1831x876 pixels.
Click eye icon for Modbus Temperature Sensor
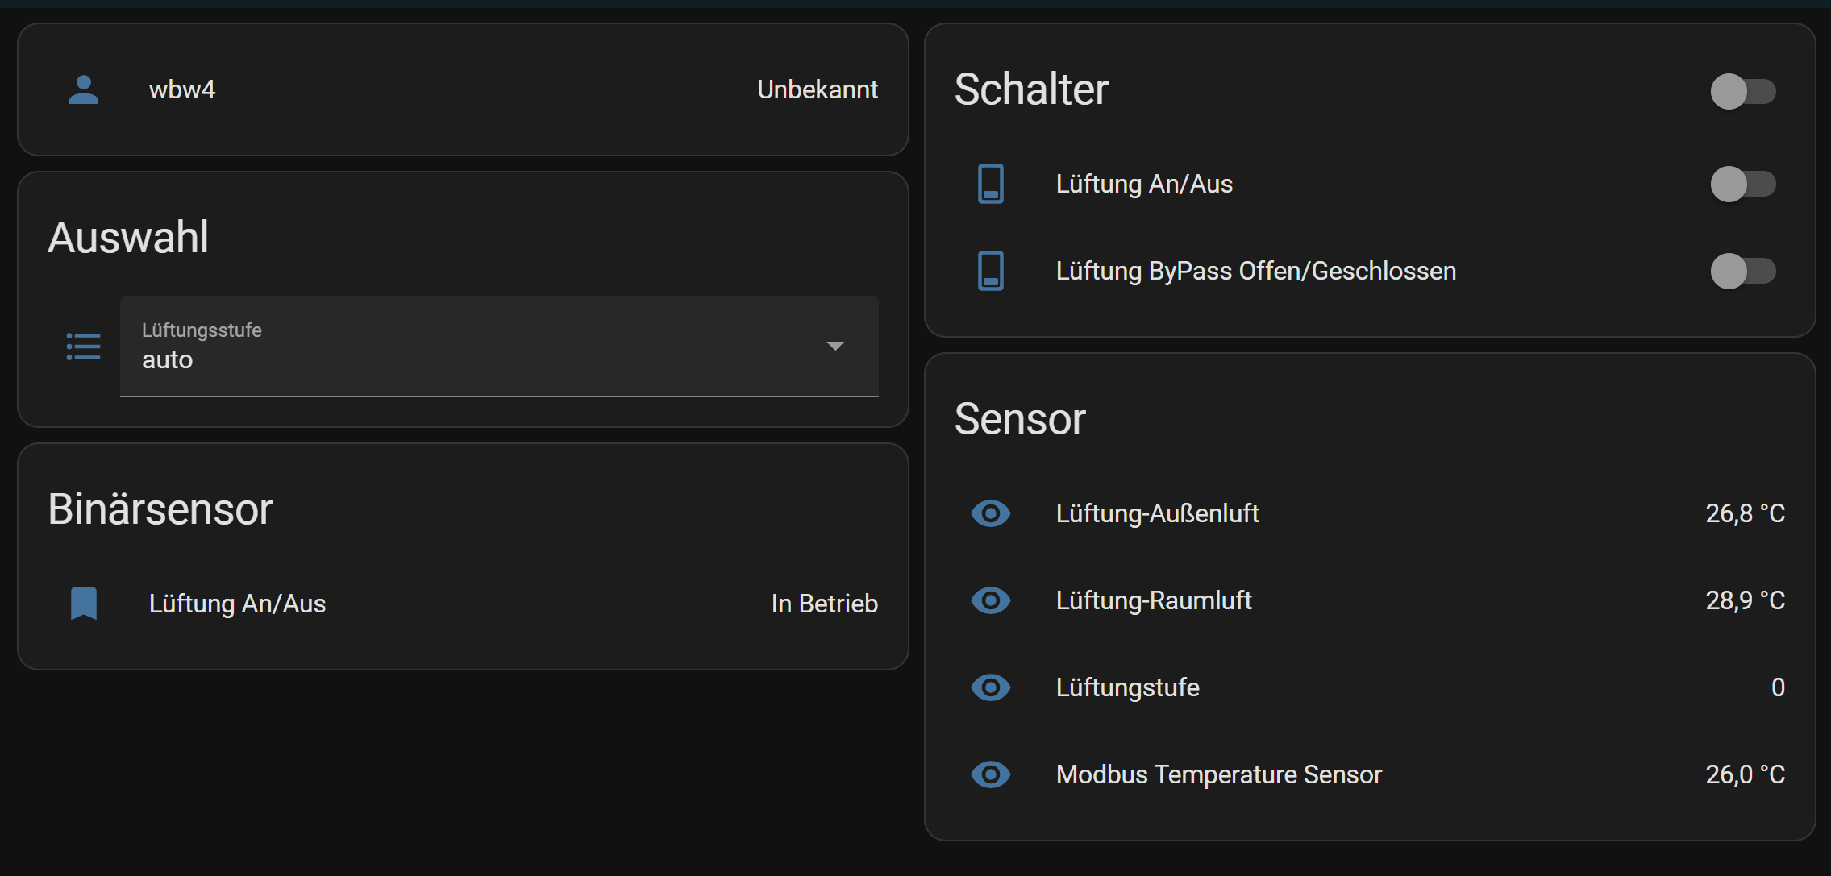(x=991, y=774)
